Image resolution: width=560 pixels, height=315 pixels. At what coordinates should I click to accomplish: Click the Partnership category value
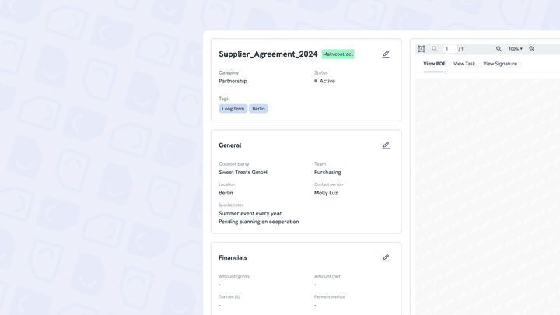click(x=233, y=81)
